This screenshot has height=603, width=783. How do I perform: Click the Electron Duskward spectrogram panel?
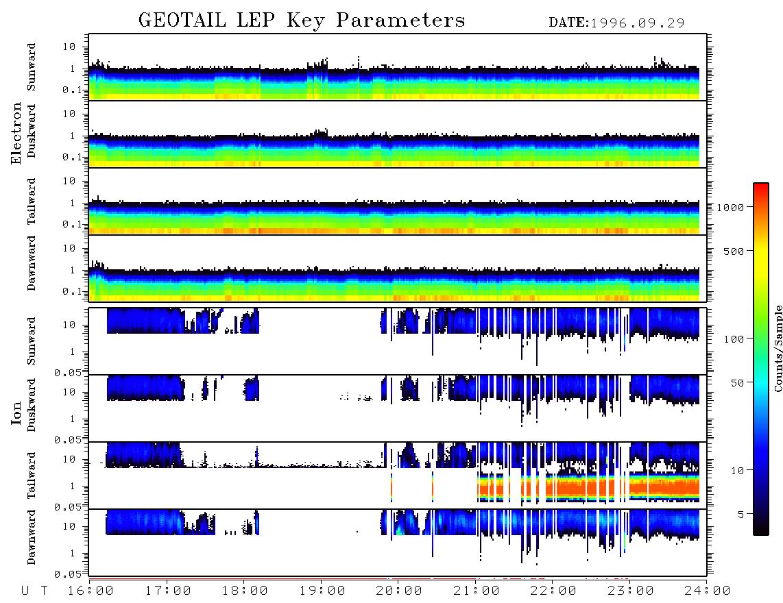click(x=398, y=134)
